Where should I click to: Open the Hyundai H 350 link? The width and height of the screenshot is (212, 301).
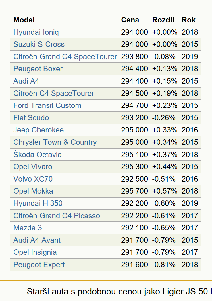point(38,203)
